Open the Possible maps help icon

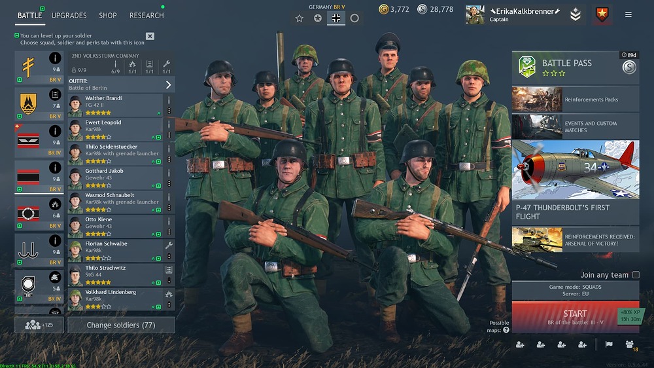(506, 330)
